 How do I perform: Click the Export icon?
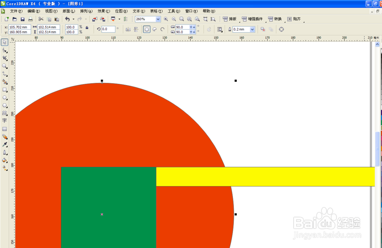tap(102, 19)
